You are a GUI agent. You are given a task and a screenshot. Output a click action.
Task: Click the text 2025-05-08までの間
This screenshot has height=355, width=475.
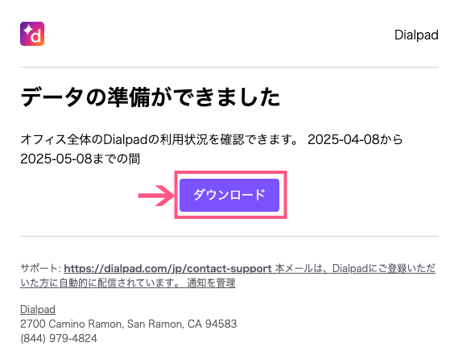pyautogui.click(x=81, y=159)
